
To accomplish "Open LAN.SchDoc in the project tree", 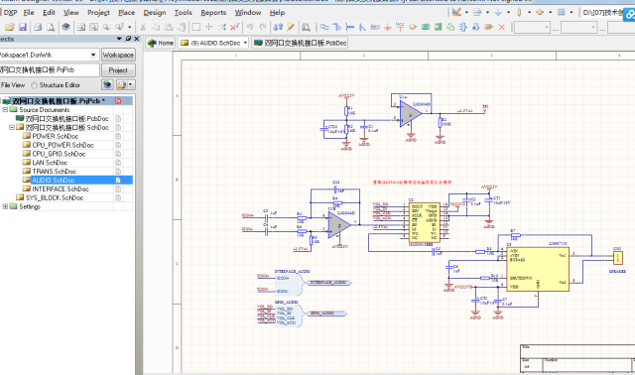I will point(50,163).
